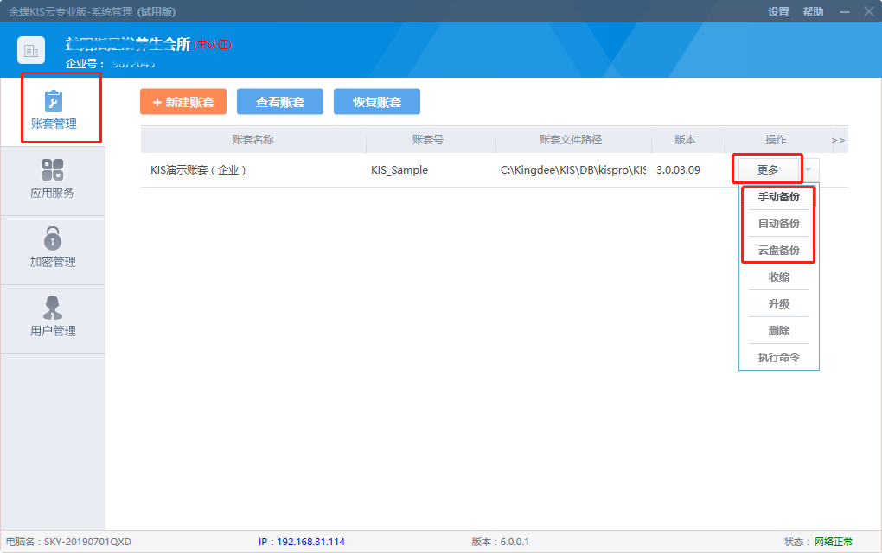Viewport: 882px width, 553px height.
Task: Expand columns with the >> arrow
Action: tap(838, 141)
